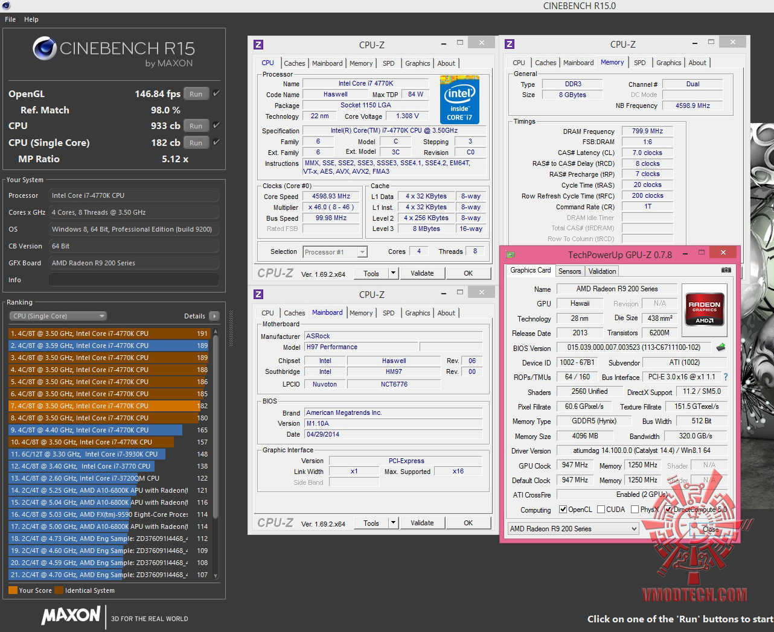
Task: Run the CPU benchmark
Action: click(x=196, y=126)
